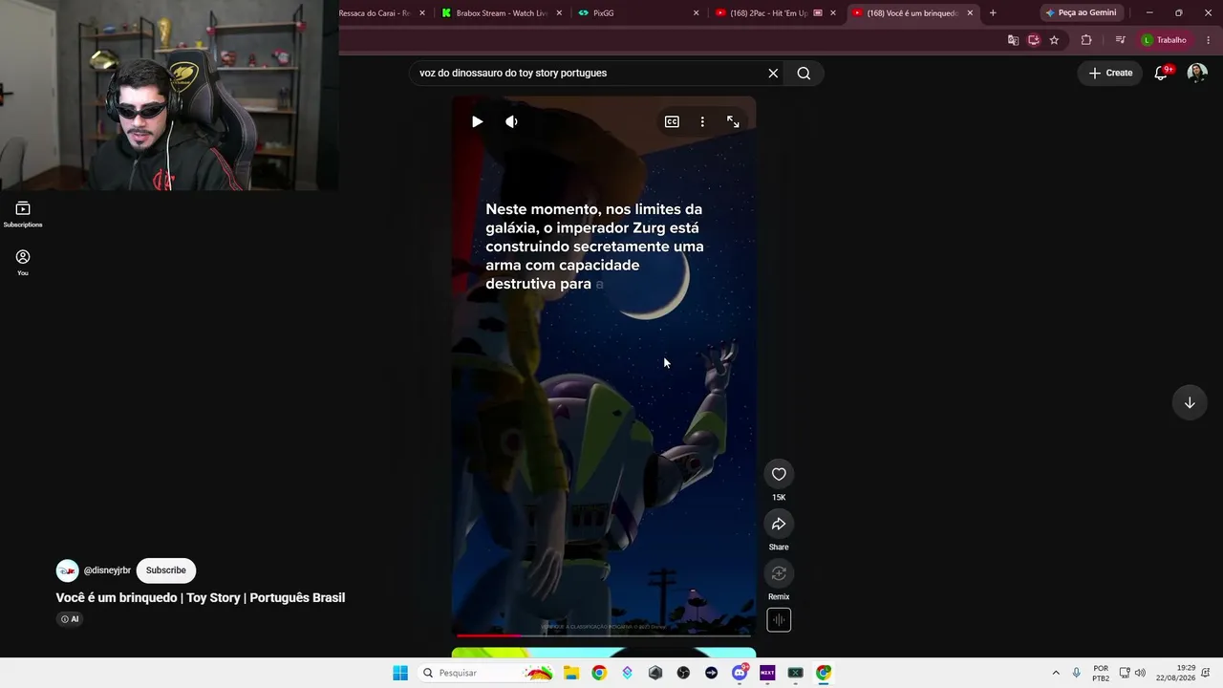Image resolution: width=1223 pixels, height=688 pixels.
Task: Open OBS Studio from the taskbar
Action: [x=683, y=673]
